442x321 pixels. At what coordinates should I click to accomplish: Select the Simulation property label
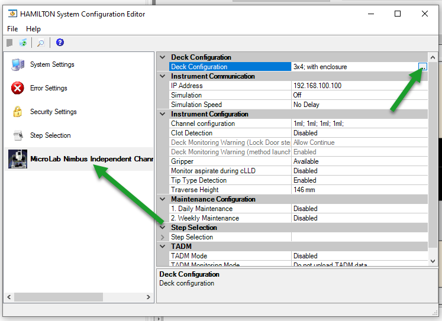pyautogui.click(x=186, y=95)
